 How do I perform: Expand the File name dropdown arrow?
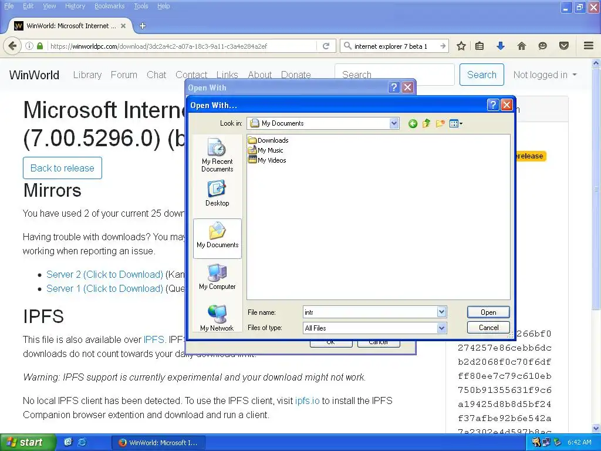[x=441, y=312]
